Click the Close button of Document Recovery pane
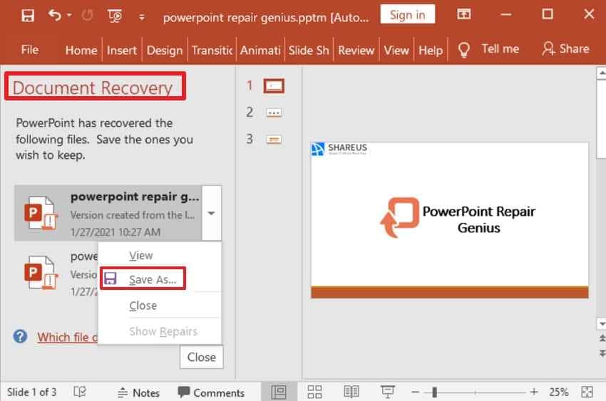This screenshot has height=401, width=606. [x=201, y=358]
